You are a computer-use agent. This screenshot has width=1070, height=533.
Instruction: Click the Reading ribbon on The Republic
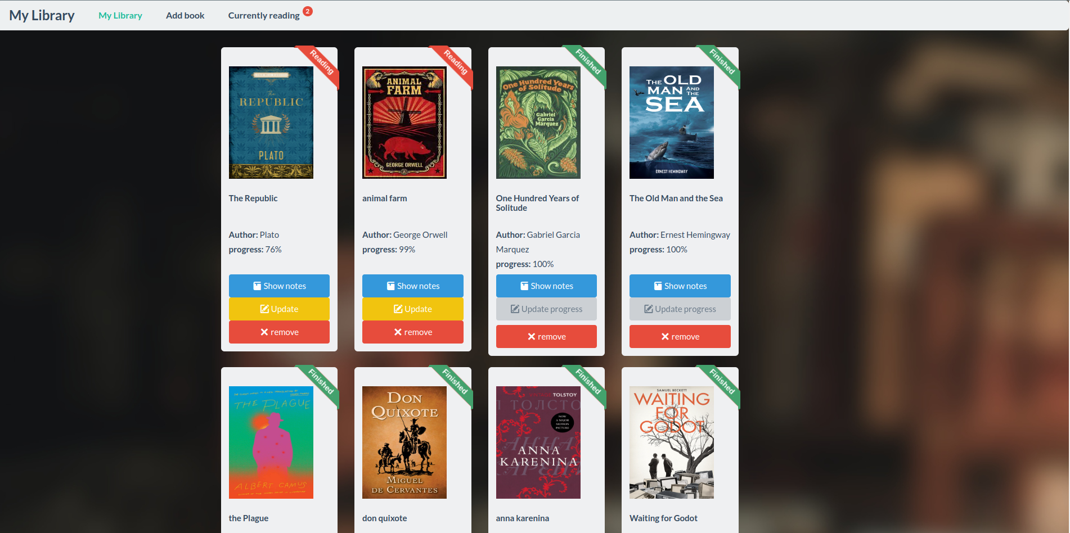(x=322, y=62)
